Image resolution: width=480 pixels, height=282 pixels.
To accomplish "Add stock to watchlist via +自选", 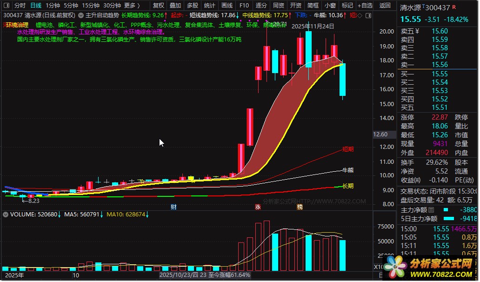I will [x=365, y=6].
